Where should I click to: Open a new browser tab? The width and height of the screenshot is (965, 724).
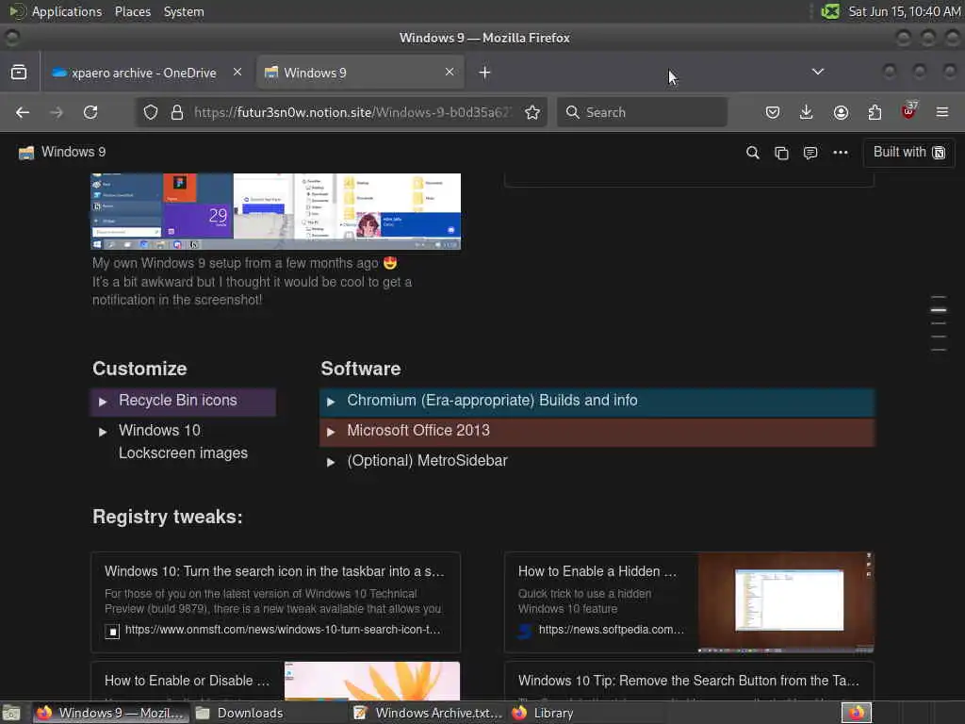485,73
